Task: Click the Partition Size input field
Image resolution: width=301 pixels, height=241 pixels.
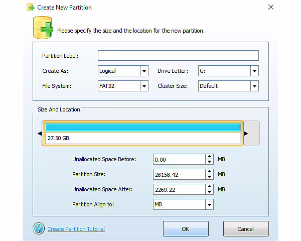Action: pyautogui.click(x=179, y=174)
